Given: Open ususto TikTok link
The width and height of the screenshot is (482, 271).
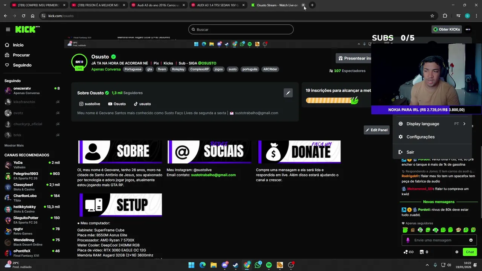Looking at the screenshot, I should click(142, 104).
